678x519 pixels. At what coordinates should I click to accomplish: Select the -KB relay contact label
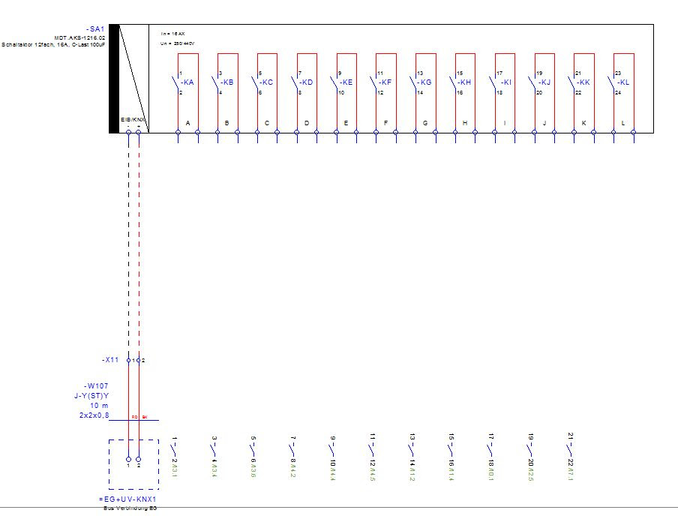227,82
